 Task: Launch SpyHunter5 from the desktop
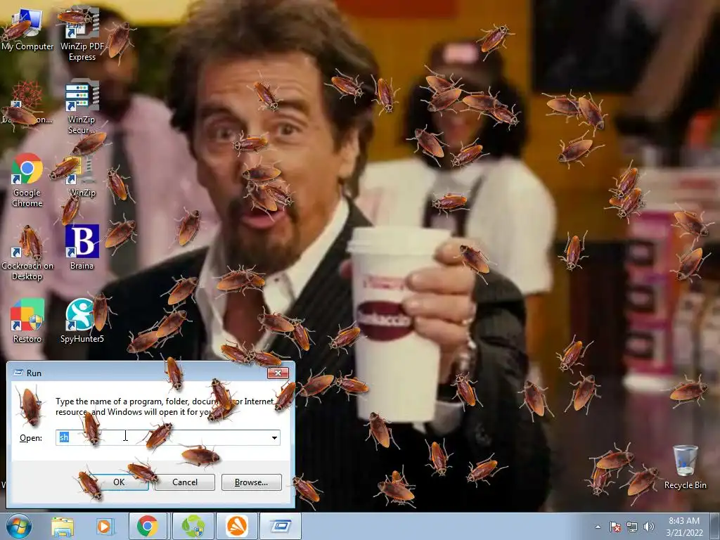tap(82, 321)
